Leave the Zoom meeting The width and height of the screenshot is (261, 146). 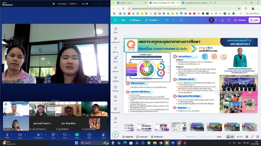[x=104, y=135]
